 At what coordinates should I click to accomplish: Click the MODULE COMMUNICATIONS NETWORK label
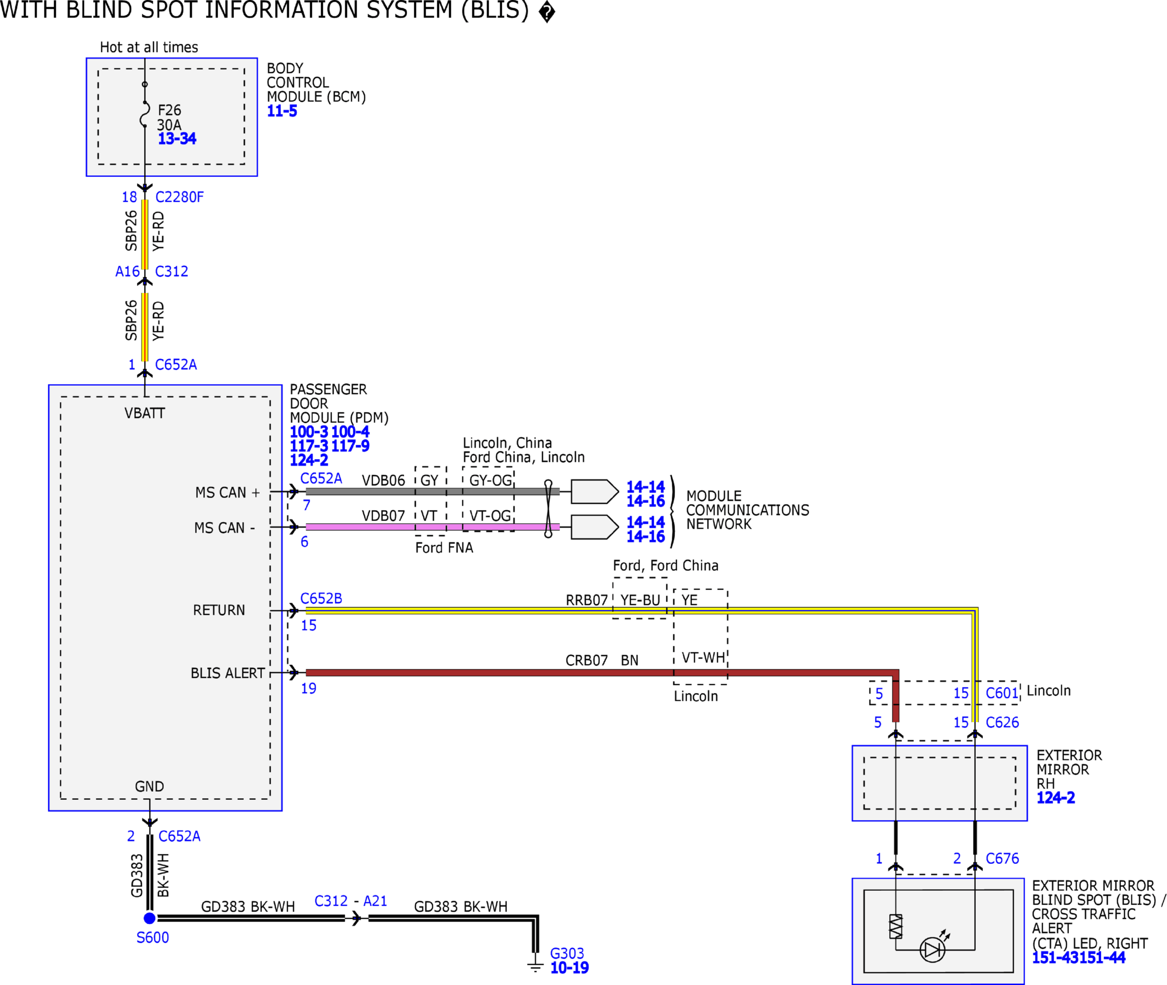tap(747, 510)
